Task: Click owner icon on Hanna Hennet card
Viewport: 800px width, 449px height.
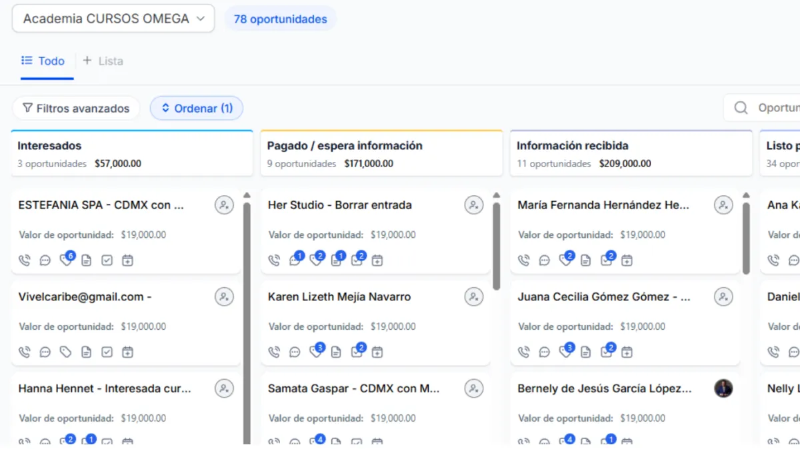Action: point(224,388)
